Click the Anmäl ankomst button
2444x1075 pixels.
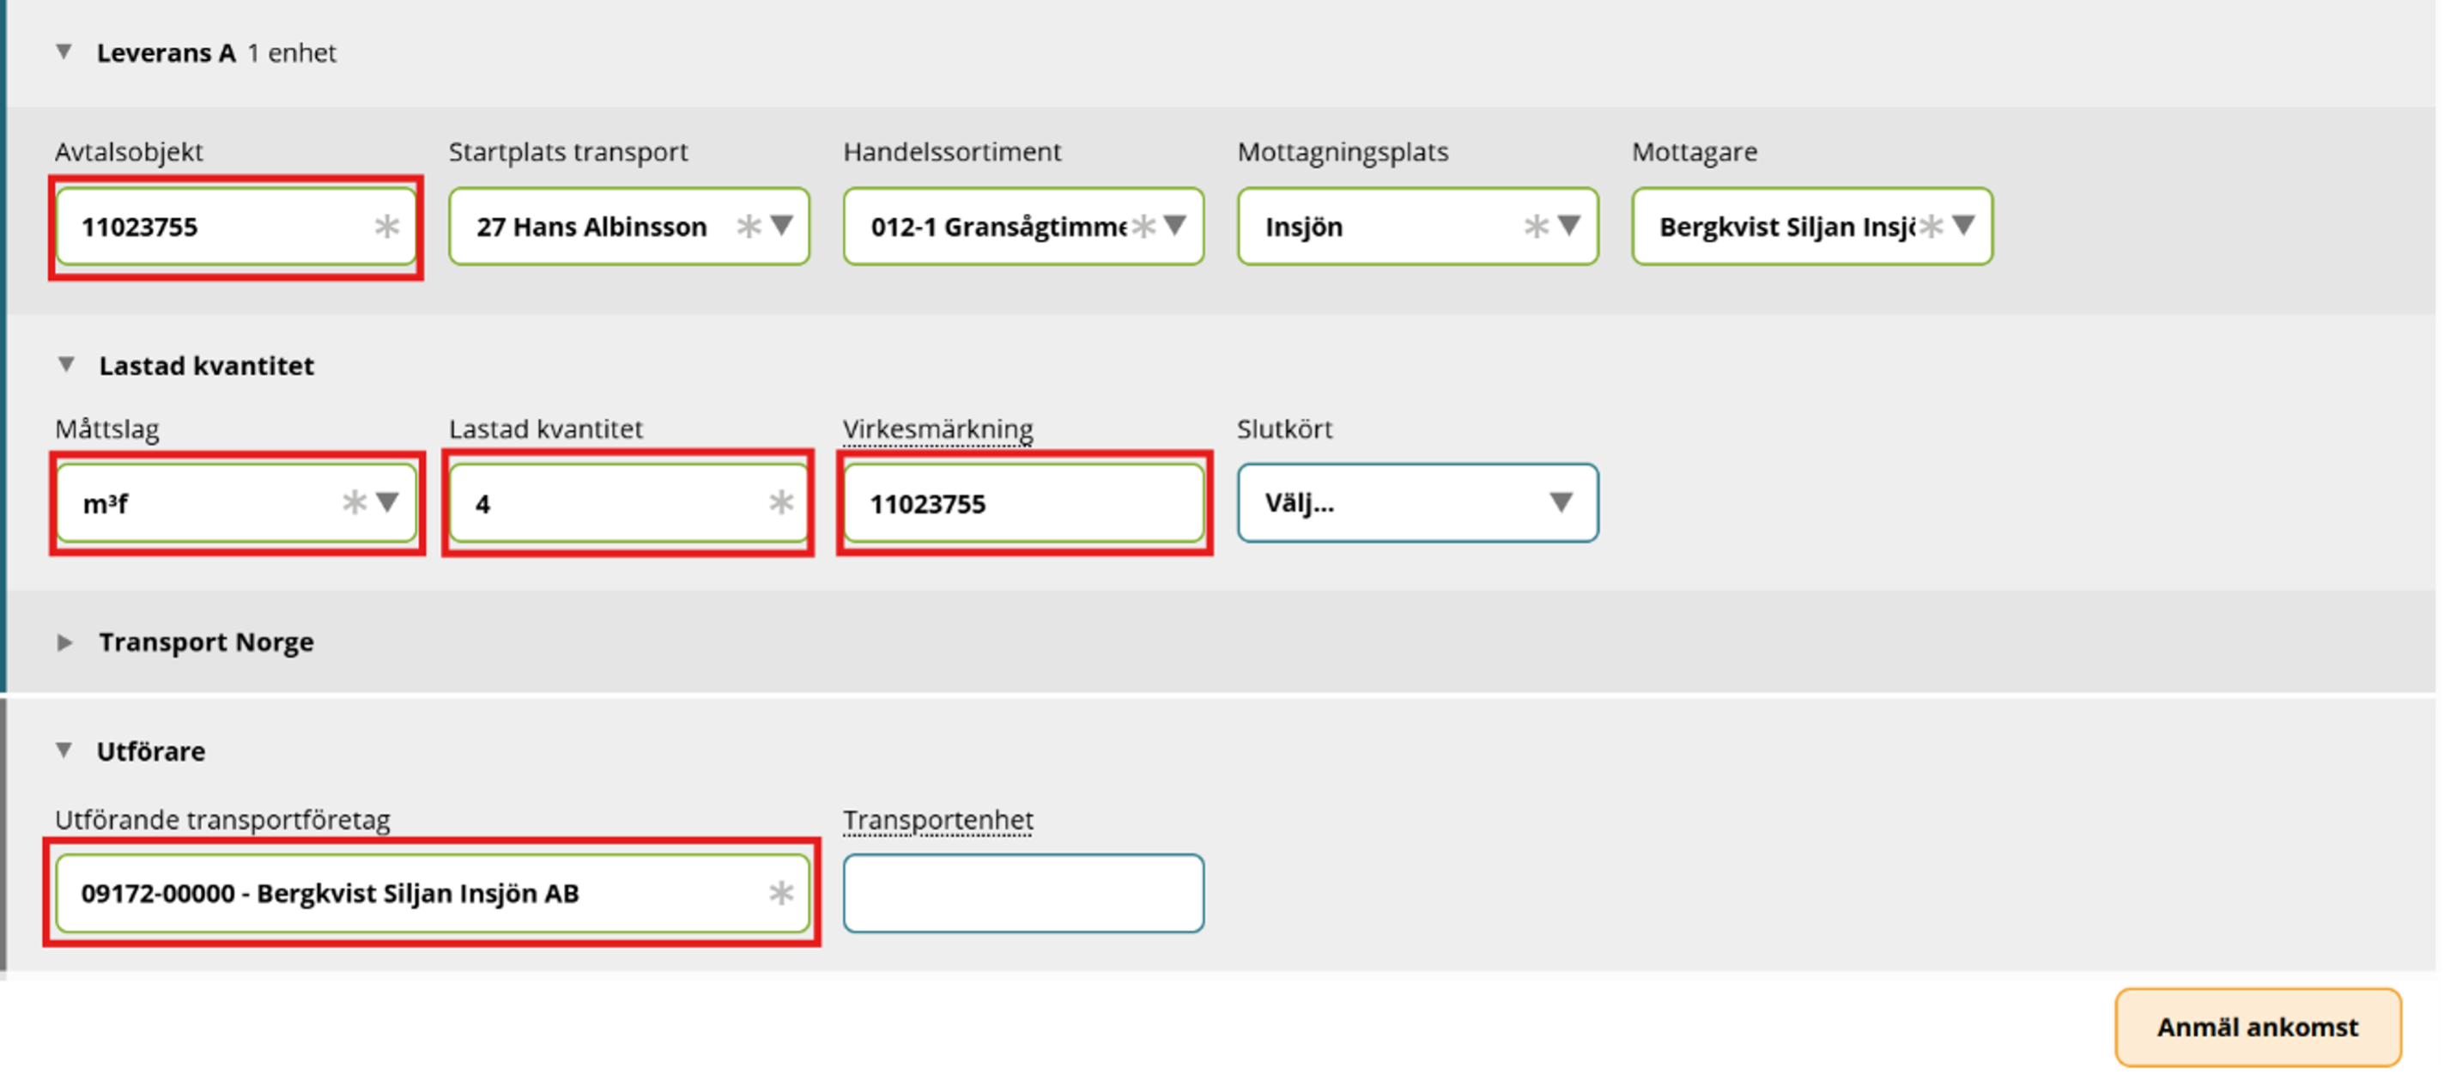click(2257, 1027)
